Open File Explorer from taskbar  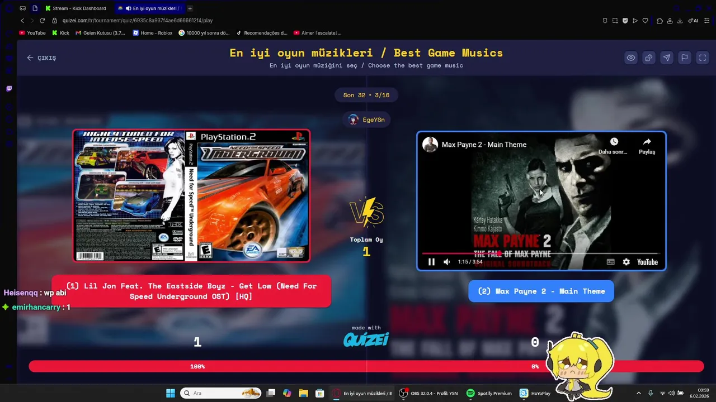(x=303, y=393)
